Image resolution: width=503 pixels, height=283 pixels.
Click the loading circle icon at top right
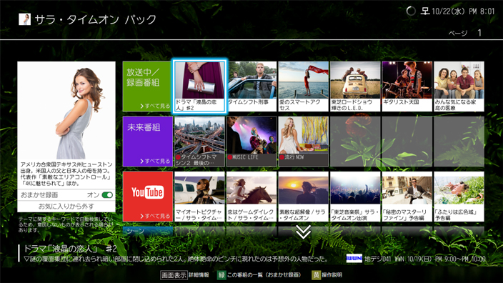411,11
